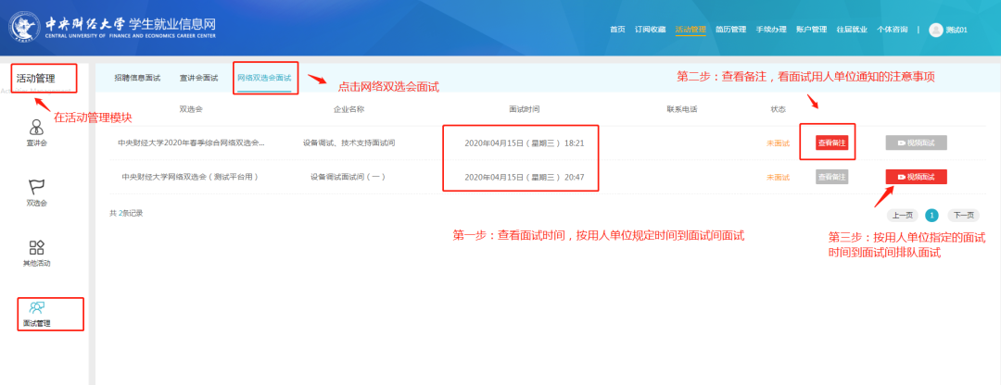Image resolution: width=1001 pixels, height=385 pixels.
Task: Click 上一页 pagination button
Action: pyautogui.click(x=903, y=214)
